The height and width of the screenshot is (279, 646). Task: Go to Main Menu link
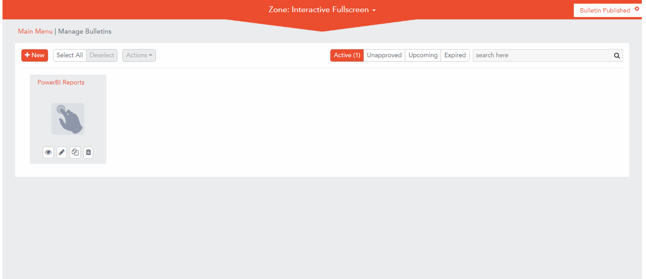coord(35,31)
